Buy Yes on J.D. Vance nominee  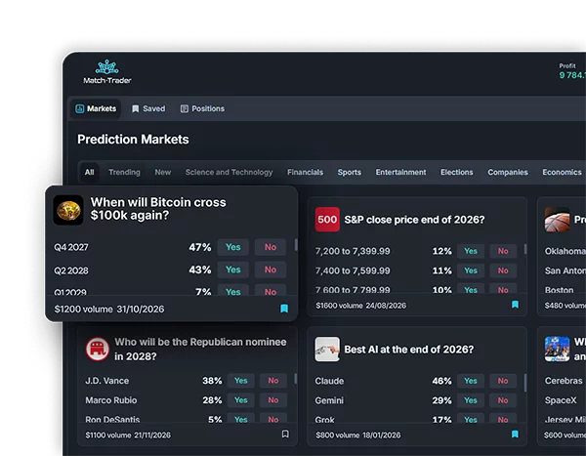click(x=241, y=381)
